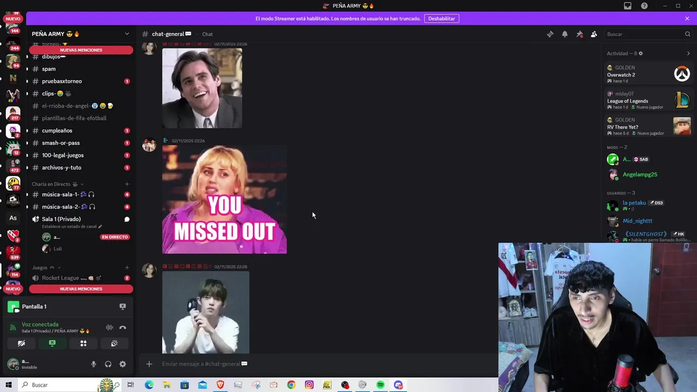Viewport: 697px width, 392px height.
Task: Click the plus attach button in message bar
Action: [x=149, y=364]
